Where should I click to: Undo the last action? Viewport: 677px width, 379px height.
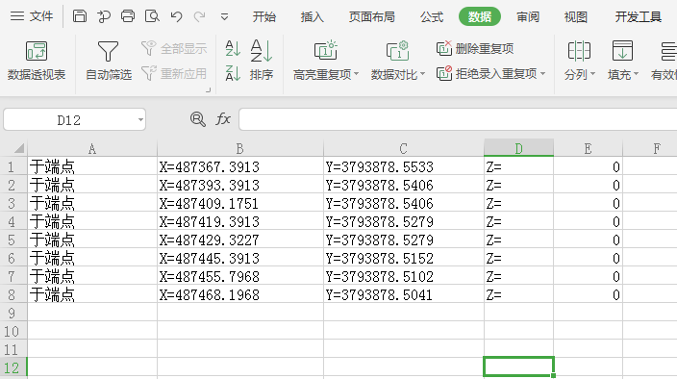pos(176,16)
